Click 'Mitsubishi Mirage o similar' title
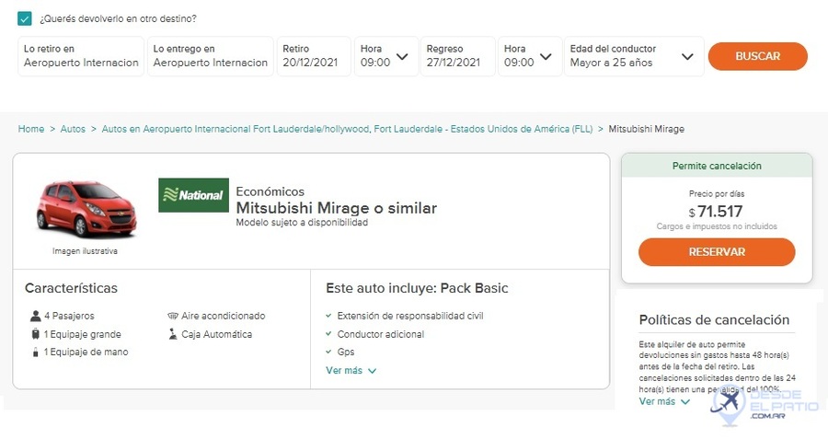The image size is (828, 439). click(337, 208)
